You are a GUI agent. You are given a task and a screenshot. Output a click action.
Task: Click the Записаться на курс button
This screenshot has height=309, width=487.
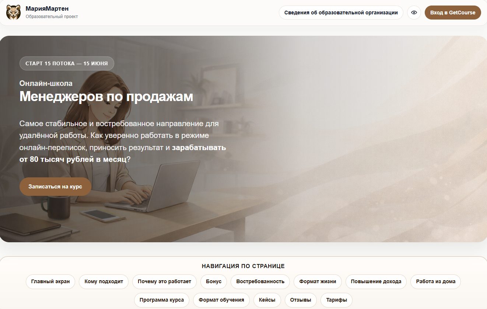click(x=55, y=187)
